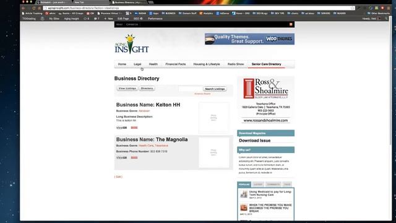The image size is (396, 223).
Task: Switch to the first browser tab
Action: (53, 2)
